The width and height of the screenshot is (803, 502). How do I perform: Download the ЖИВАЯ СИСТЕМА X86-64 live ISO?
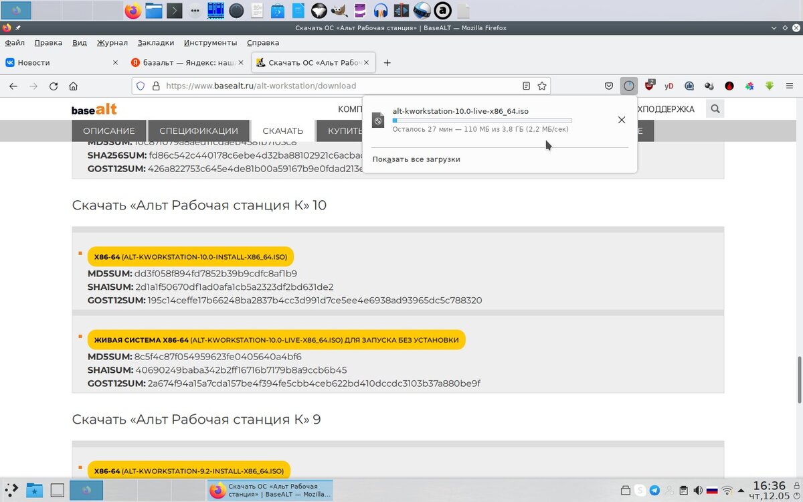click(x=276, y=340)
